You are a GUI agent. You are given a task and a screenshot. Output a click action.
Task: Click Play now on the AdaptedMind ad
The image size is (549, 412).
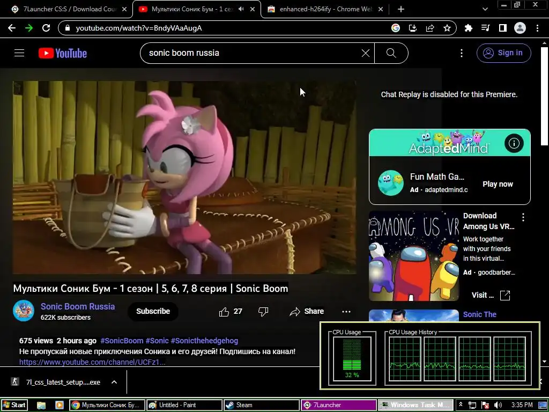point(498,185)
